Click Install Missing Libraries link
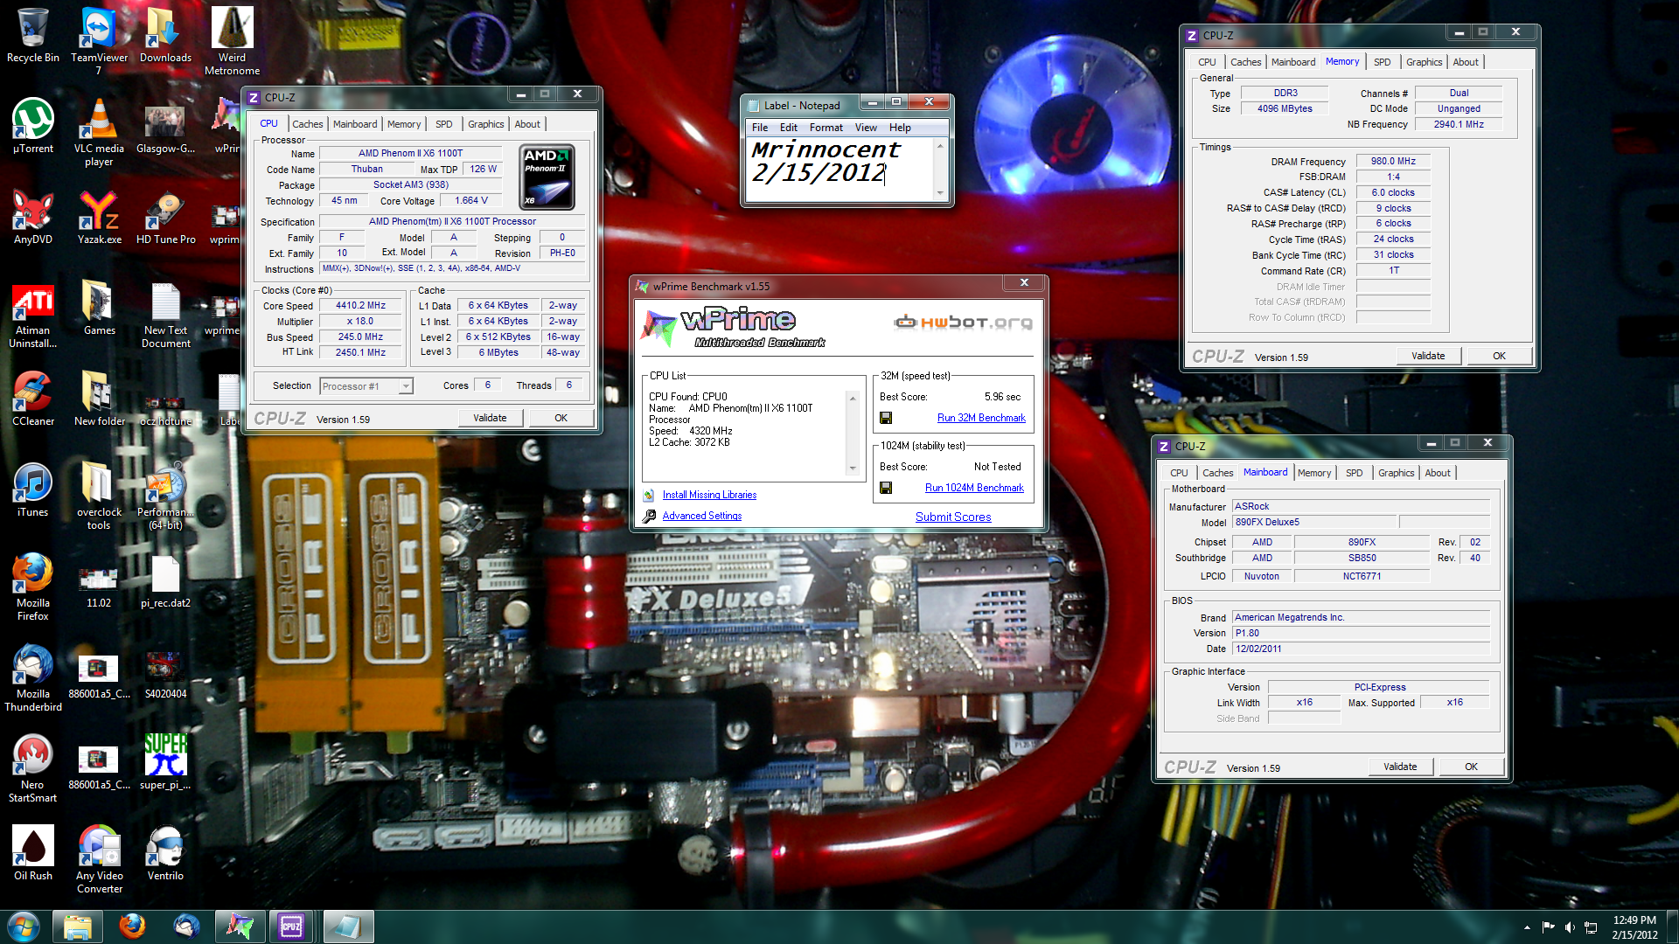The image size is (1679, 944). coord(709,495)
